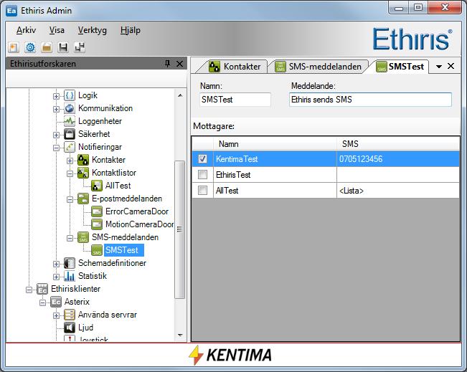The height and width of the screenshot is (372, 467).
Task: Open settings via the gear toolbar icon
Action: (30, 47)
